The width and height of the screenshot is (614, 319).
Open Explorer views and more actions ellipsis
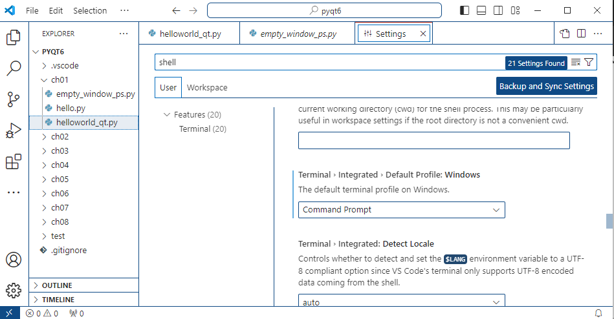(x=124, y=34)
